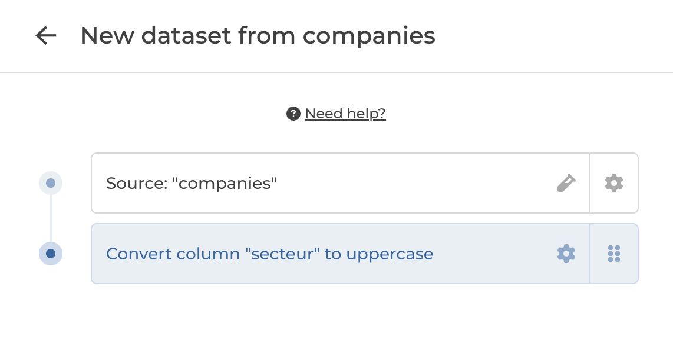Click the "New dataset from companies" title

(258, 36)
